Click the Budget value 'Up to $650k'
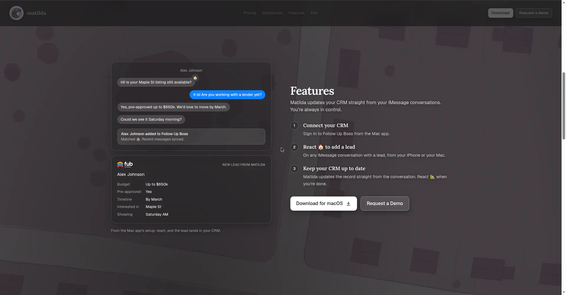This screenshot has height=295, width=566. click(157, 184)
